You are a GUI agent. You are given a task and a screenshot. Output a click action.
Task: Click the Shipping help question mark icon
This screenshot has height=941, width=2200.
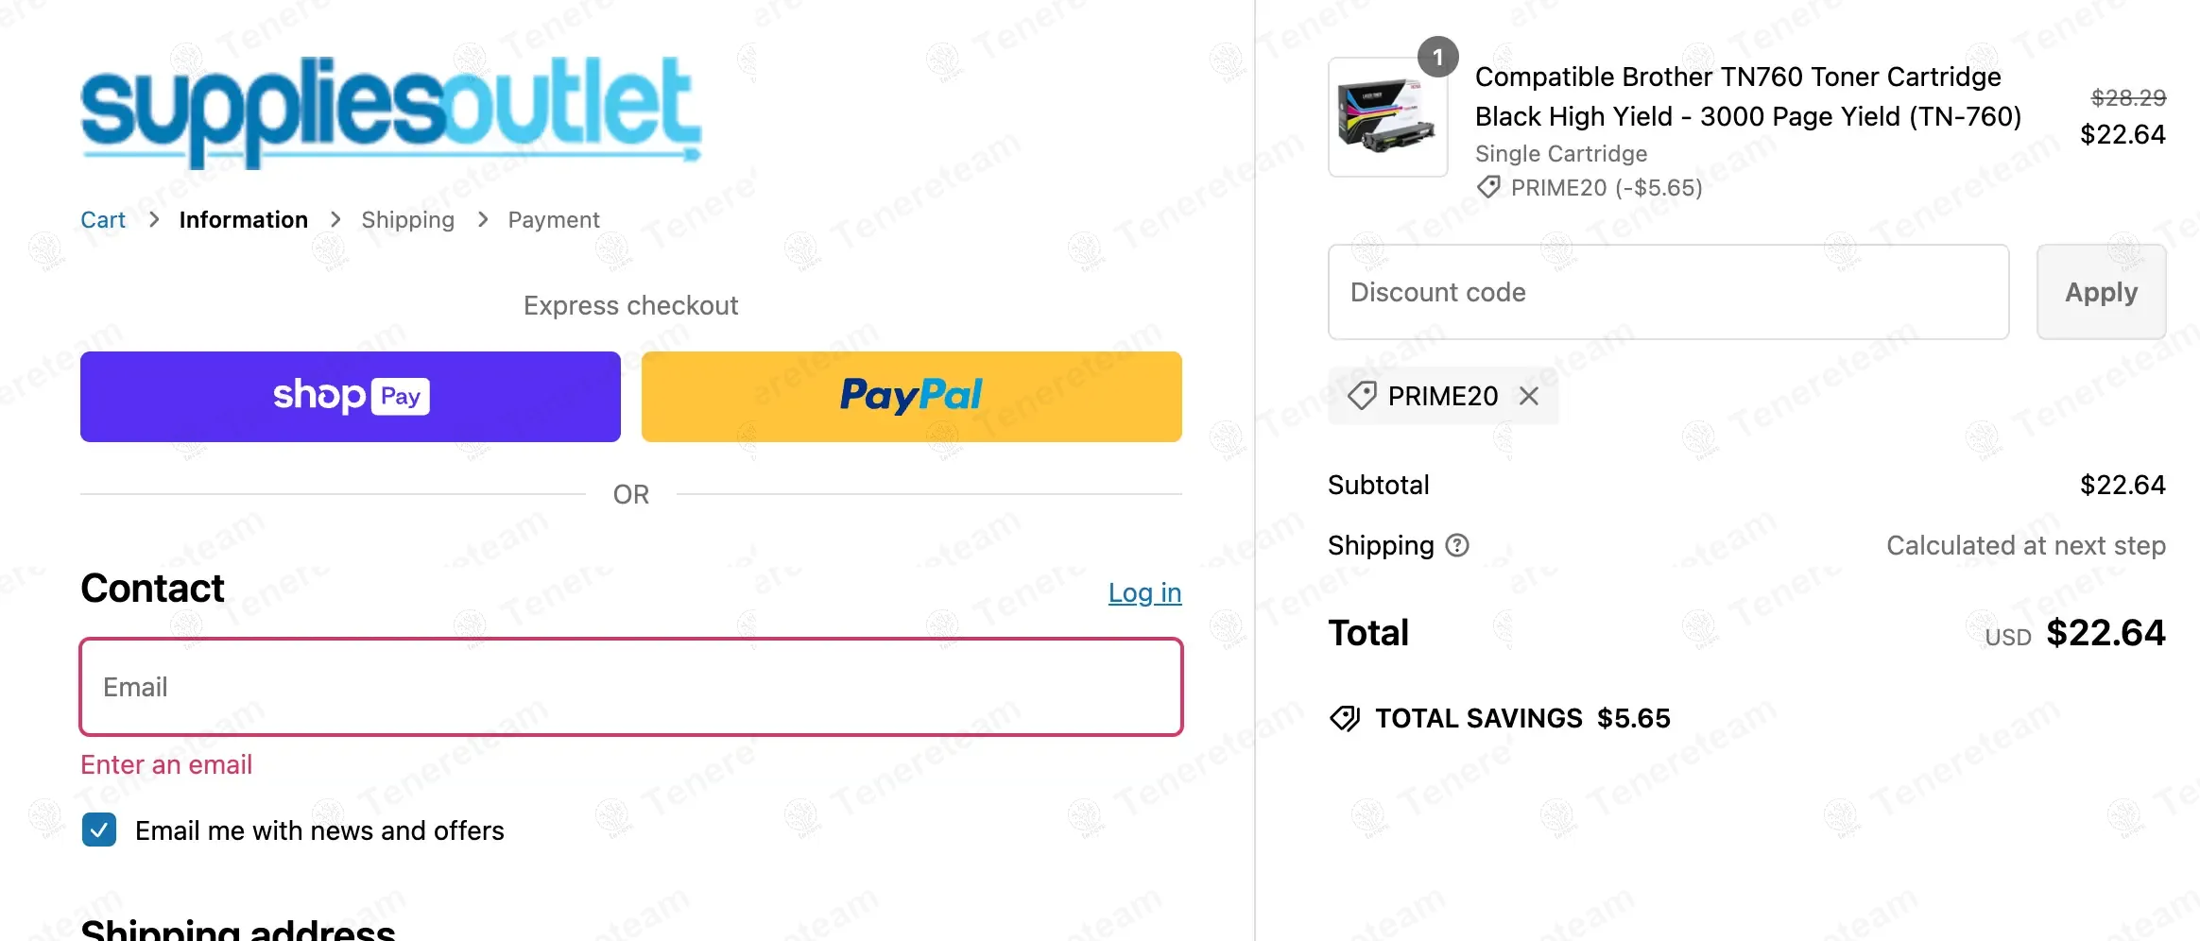1457,545
